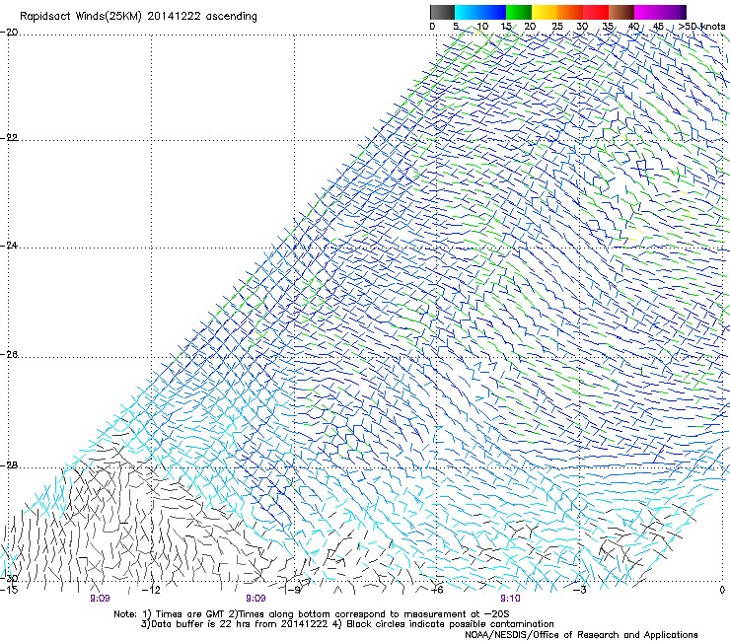
Task: Click the "-6" longitude axis label
Action: 437,590
